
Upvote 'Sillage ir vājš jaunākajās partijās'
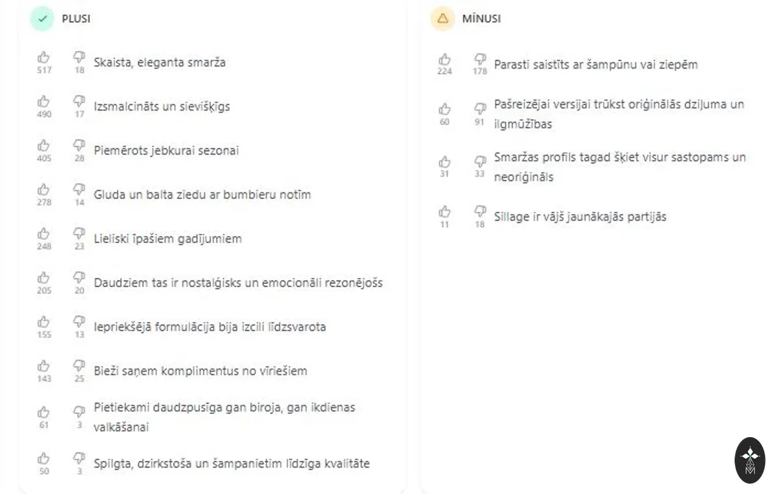click(x=444, y=211)
